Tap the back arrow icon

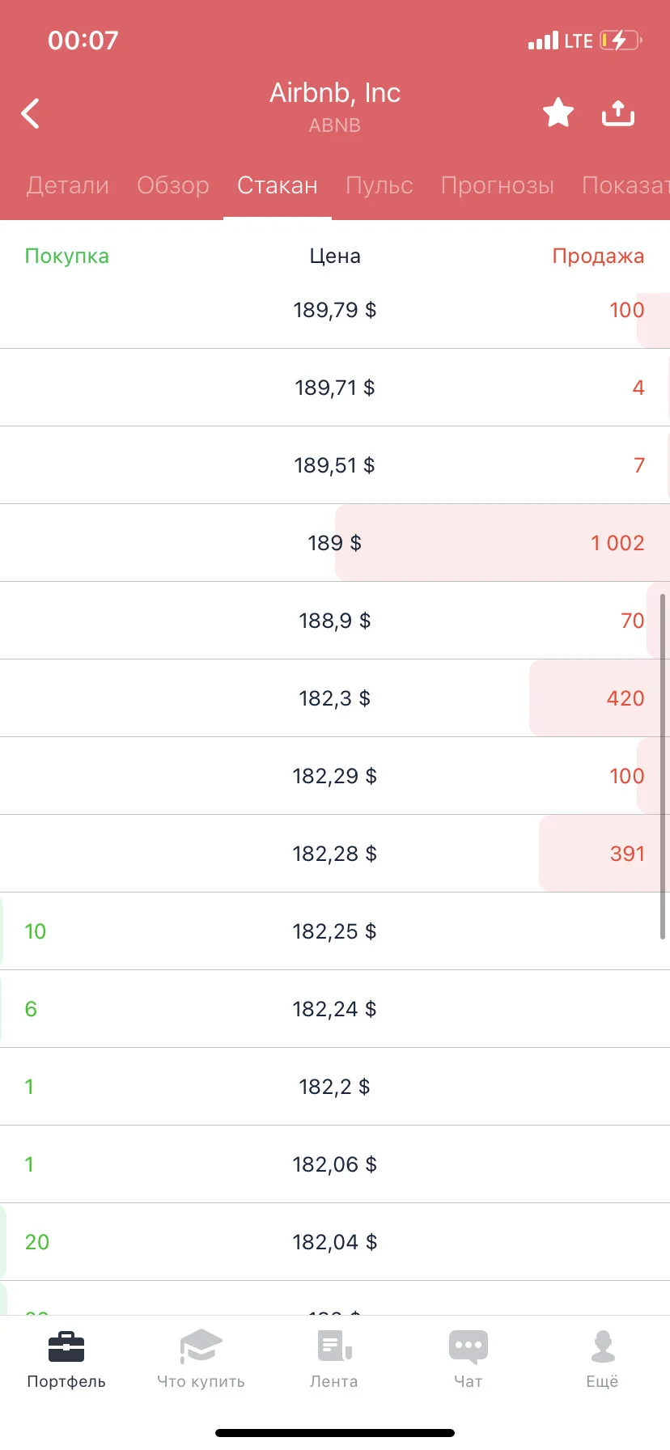(31, 113)
